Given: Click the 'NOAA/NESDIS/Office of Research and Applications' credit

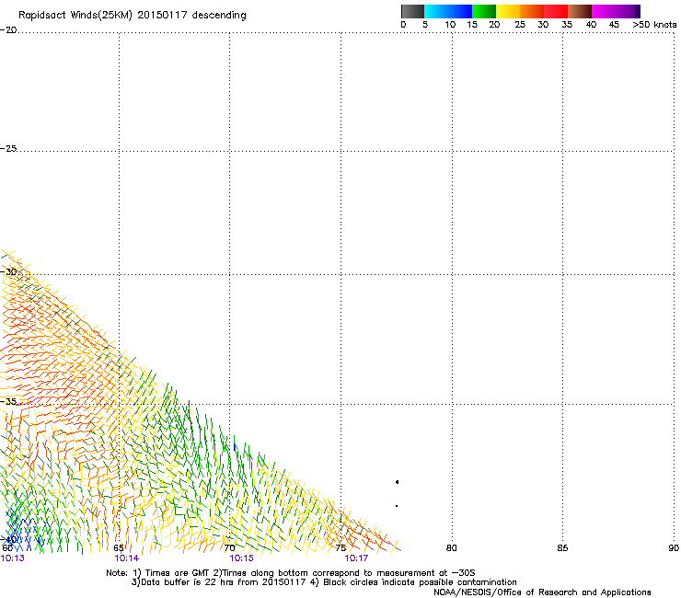Looking at the screenshot, I should click(x=542, y=592).
